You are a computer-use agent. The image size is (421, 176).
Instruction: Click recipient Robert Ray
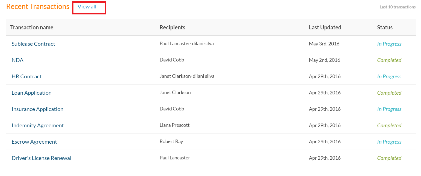pos(171,141)
